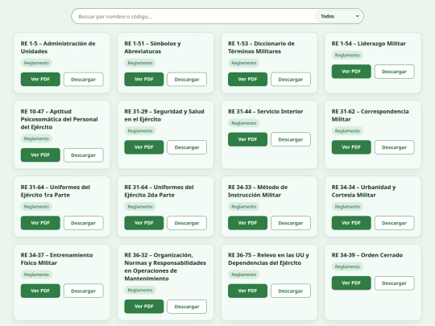
Task: Click the 'Reglamento' tag on RE 1-54 card
Action: (x=347, y=56)
